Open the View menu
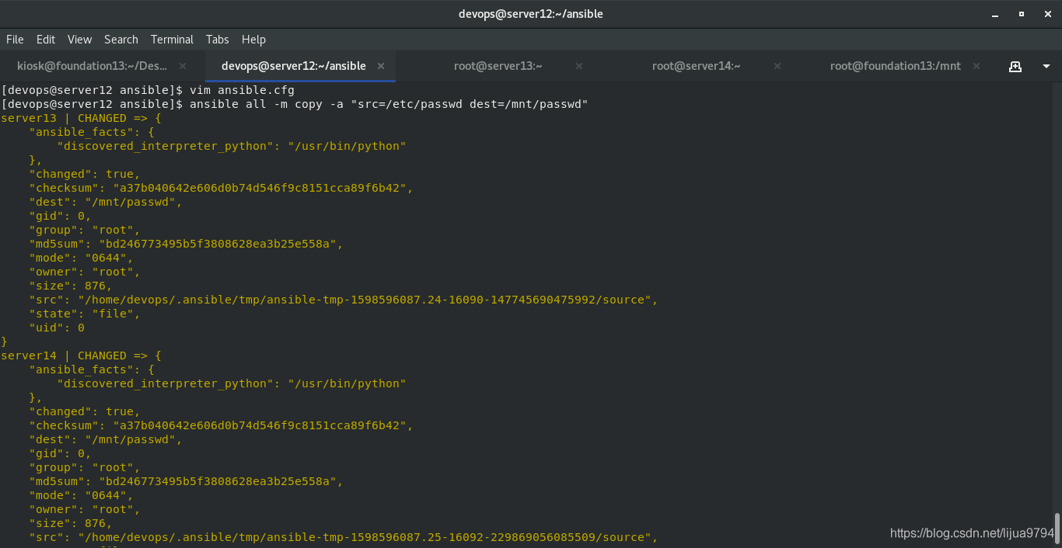 point(79,39)
